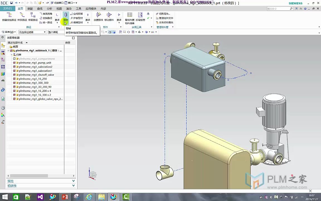Expand the 约束 constraints tree node

[12, 55]
